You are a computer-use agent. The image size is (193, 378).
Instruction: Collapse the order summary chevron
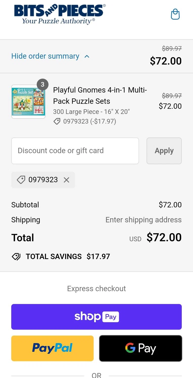click(x=87, y=56)
